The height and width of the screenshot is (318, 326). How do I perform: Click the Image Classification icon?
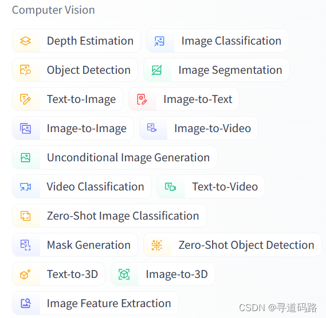(x=159, y=41)
